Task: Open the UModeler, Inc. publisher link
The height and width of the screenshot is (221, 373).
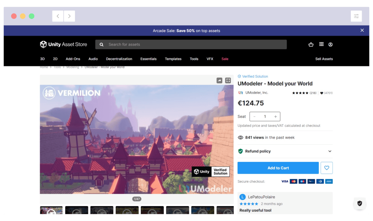Action: 256,93
